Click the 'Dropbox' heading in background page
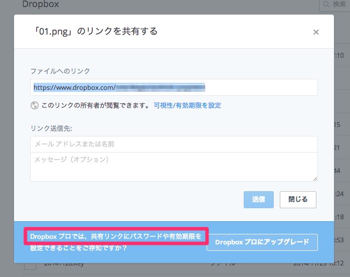Viewport: 350px width, 277px height. pyautogui.click(x=41, y=4)
